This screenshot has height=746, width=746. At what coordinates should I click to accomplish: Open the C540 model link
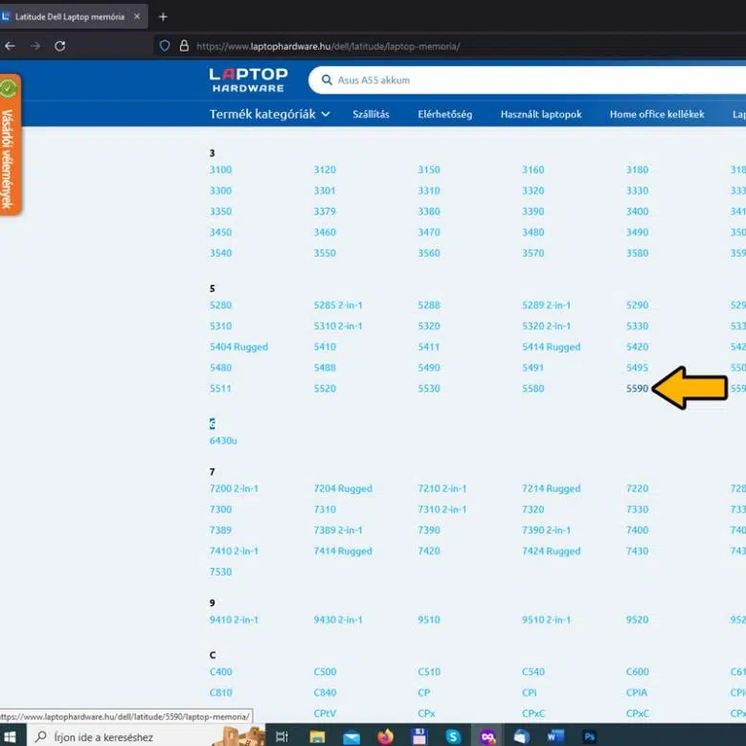(533, 671)
